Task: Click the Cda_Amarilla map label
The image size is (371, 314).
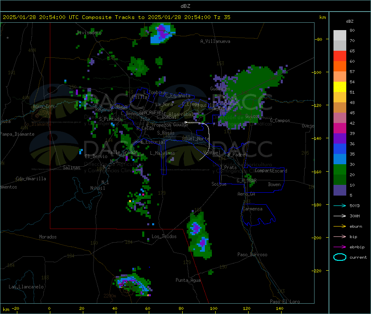Action: tap(31, 179)
